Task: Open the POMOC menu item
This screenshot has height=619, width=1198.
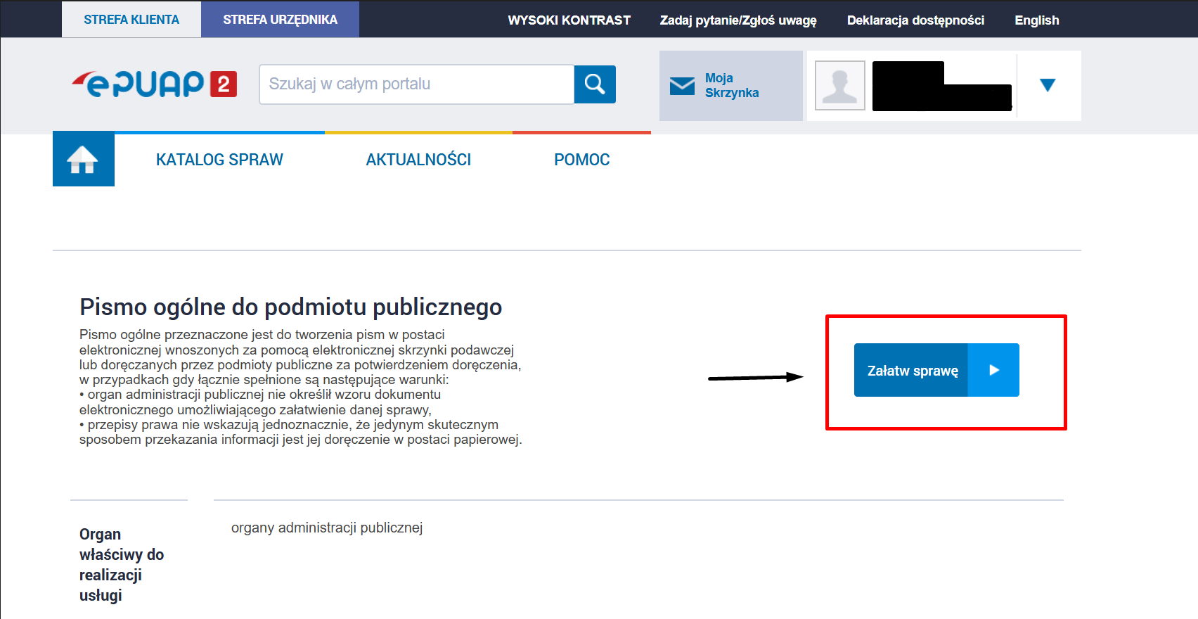Action: coord(581,160)
